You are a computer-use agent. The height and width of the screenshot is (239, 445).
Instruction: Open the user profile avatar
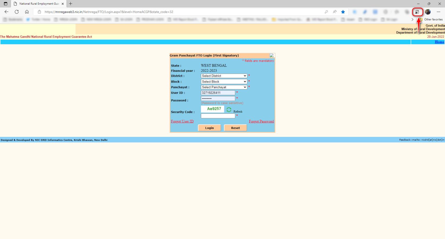(x=428, y=12)
